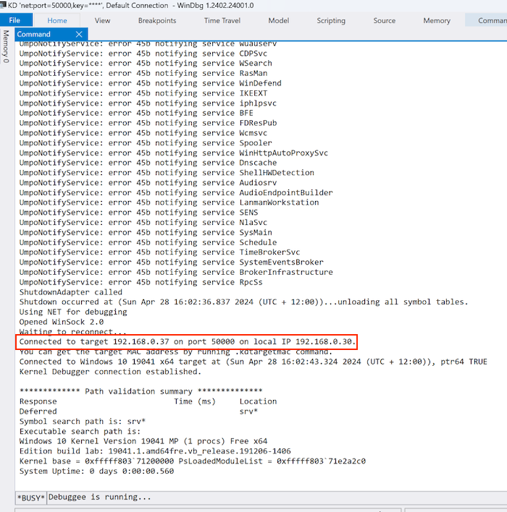507x512 pixels.
Task: Open the Source ribbon tab
Action: pyautogui.click(x=385, y=20)
